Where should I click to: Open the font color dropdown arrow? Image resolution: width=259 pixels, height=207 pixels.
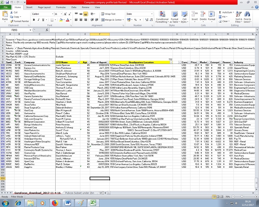pos(70,20)
